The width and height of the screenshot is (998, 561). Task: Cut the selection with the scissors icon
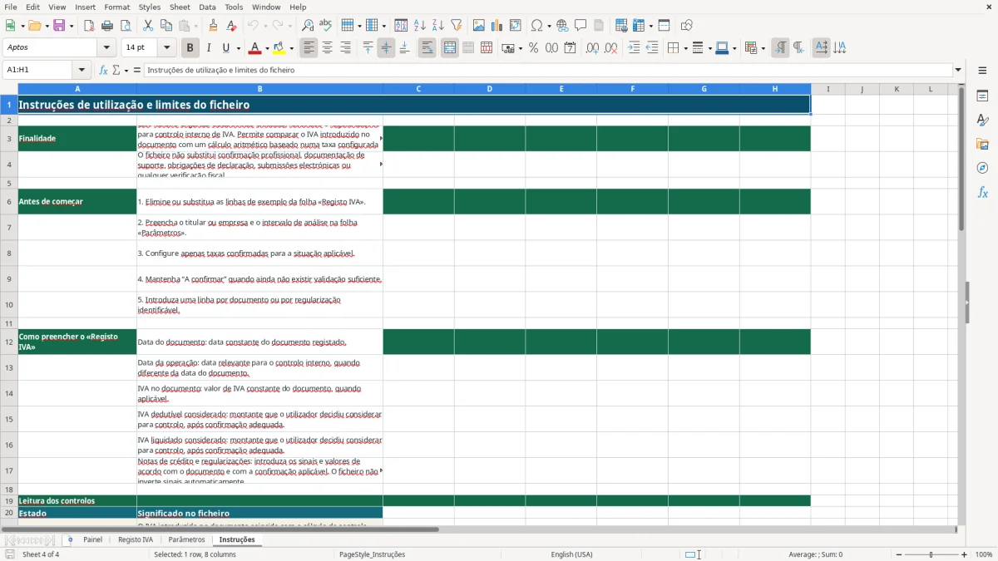tap(147, 26)
